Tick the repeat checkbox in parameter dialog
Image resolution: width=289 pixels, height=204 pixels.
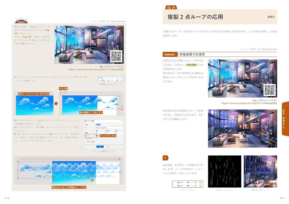point(96,136)
